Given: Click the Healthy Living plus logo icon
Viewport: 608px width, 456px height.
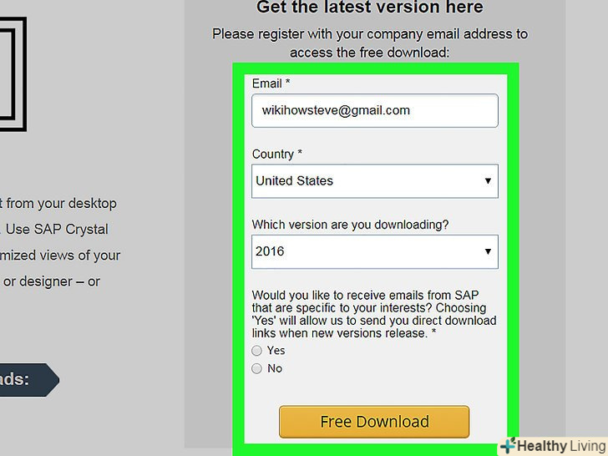Looking at the screenshot, I should tap(508, 445).
